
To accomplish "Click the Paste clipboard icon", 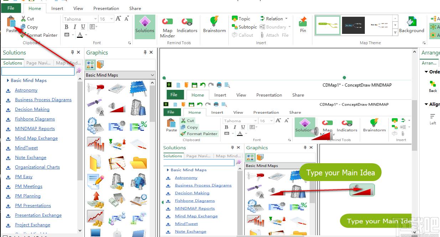I will [12, 22].
